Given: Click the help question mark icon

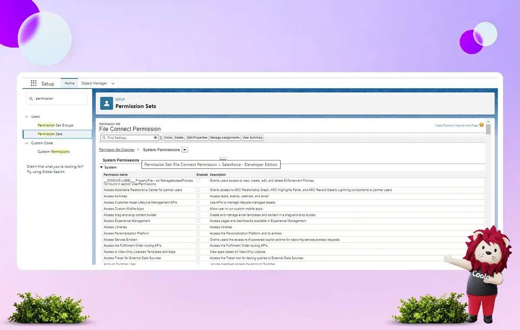Looking at the screenshot, I should (x=481, y=125).
